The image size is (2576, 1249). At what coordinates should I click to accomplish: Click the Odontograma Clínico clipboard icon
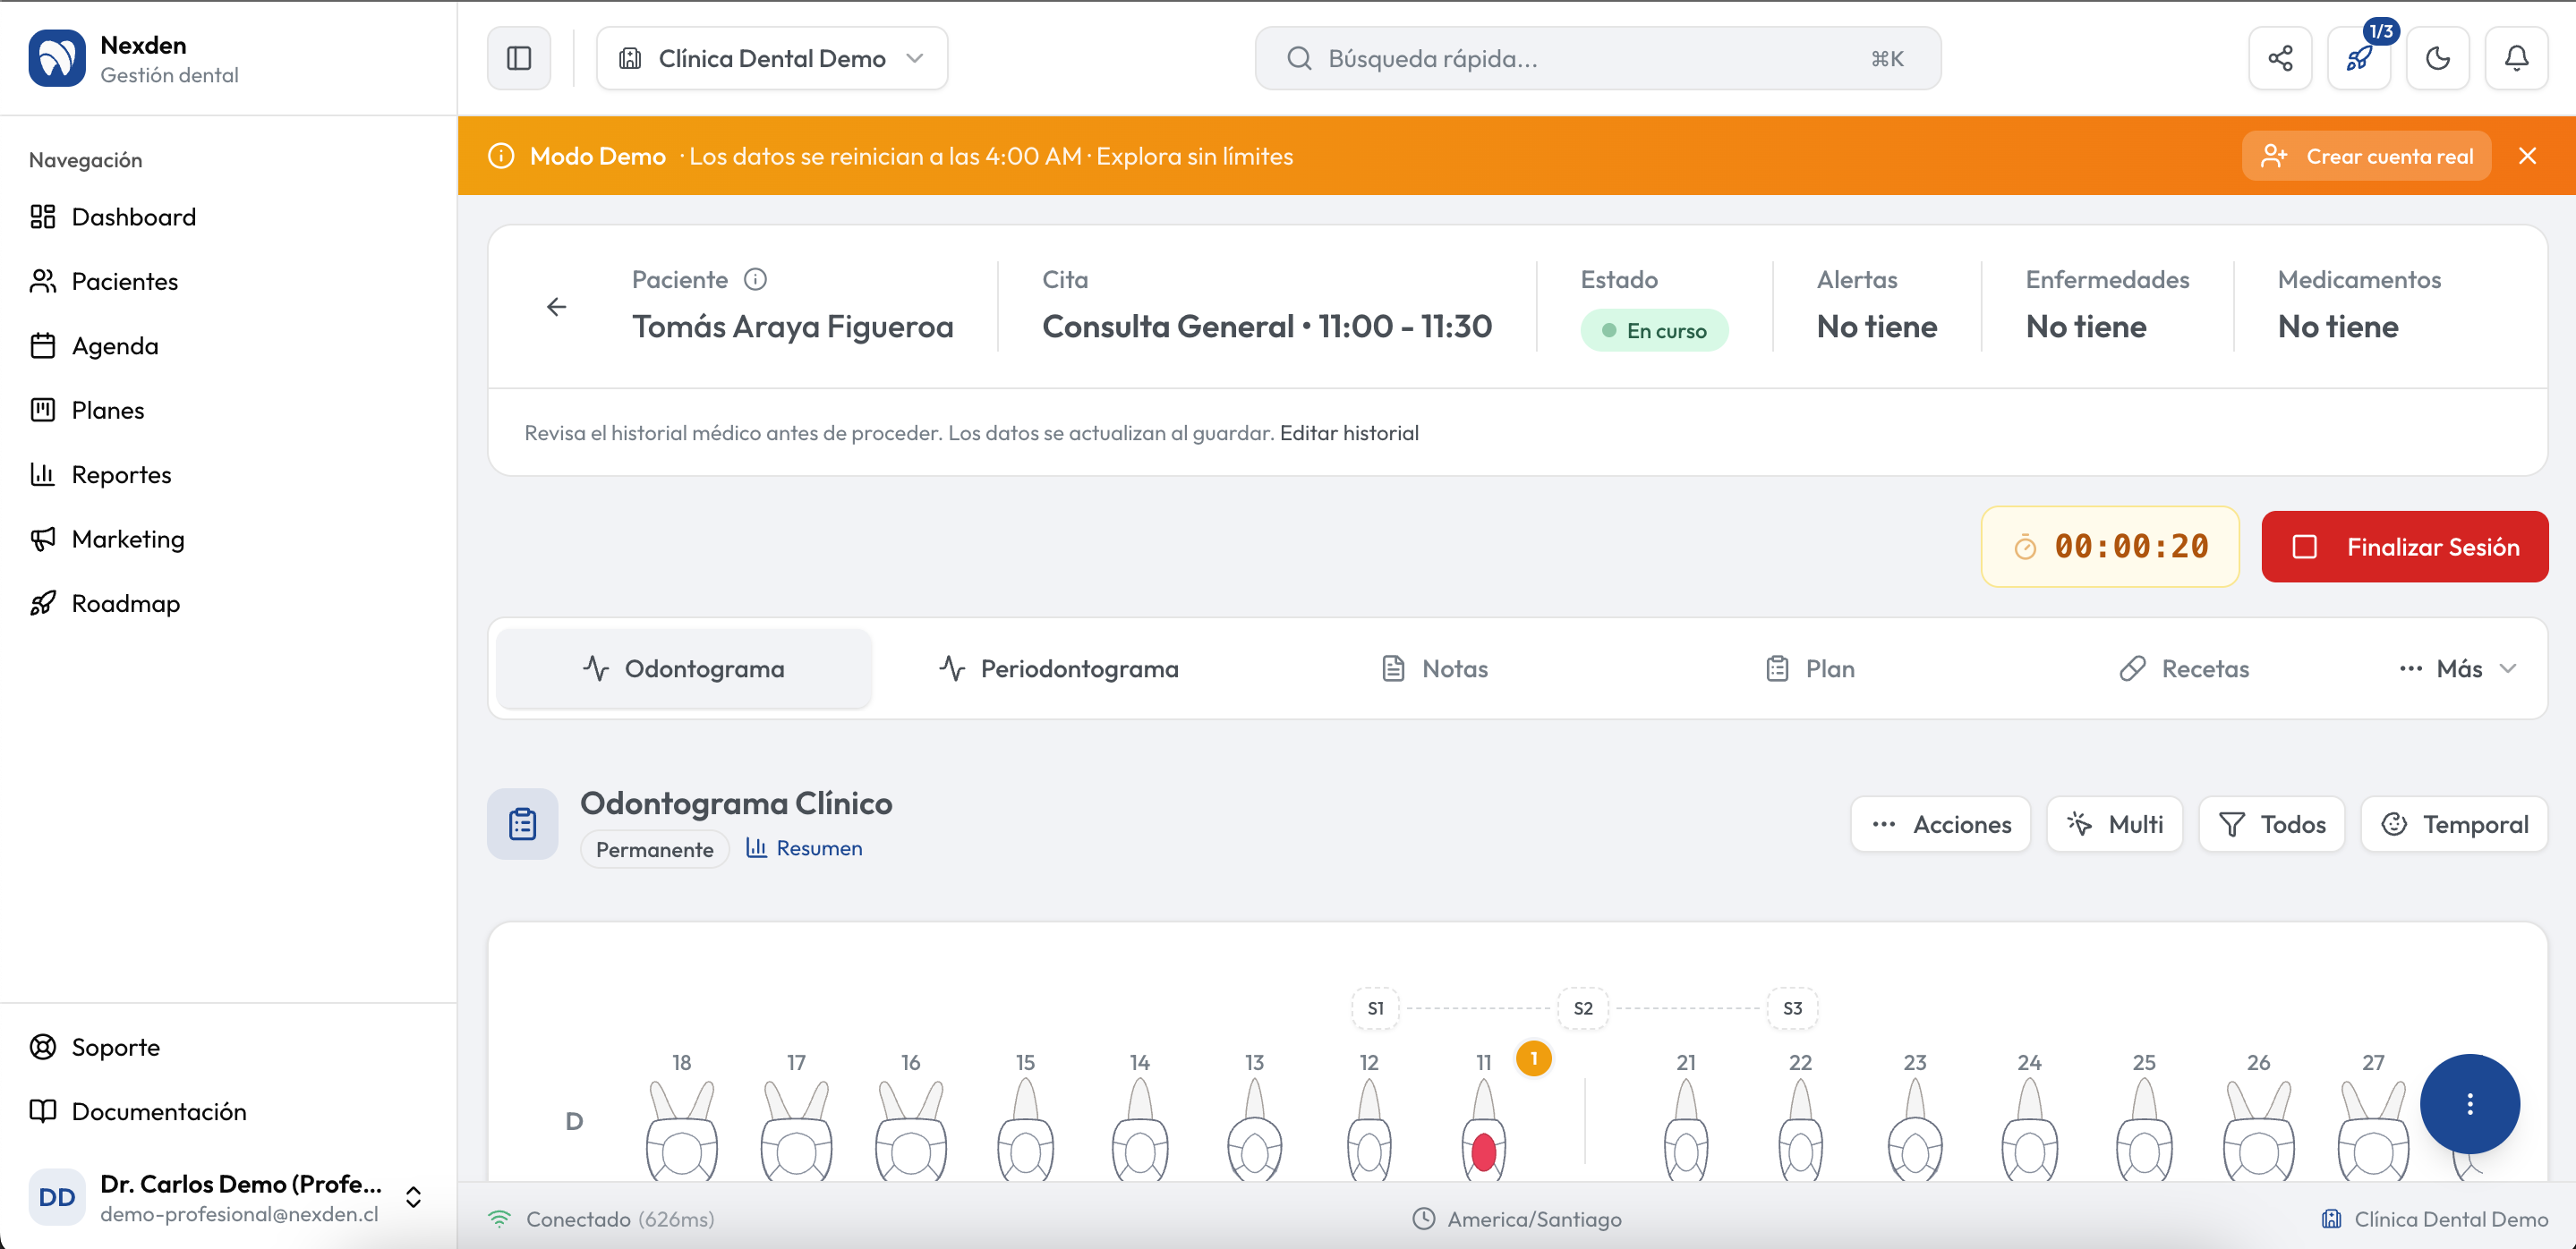(523, 823)
